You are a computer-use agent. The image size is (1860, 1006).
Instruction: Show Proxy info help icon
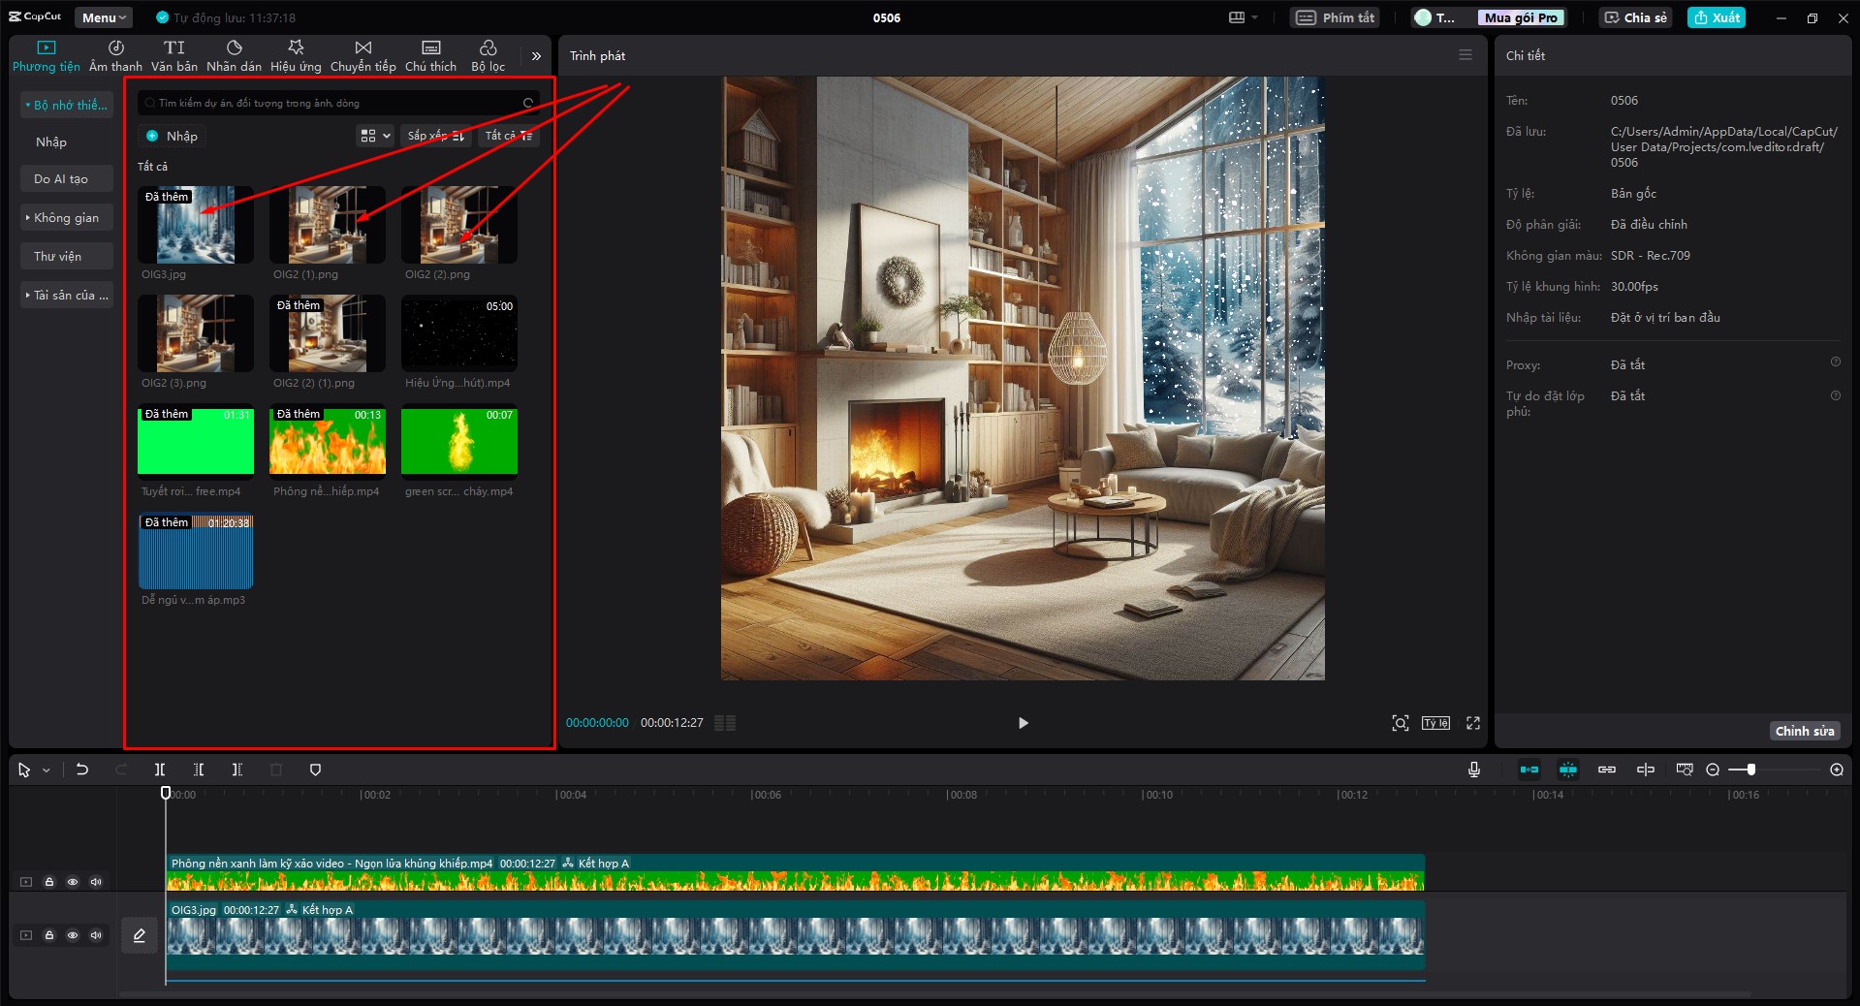point(1835,362)
